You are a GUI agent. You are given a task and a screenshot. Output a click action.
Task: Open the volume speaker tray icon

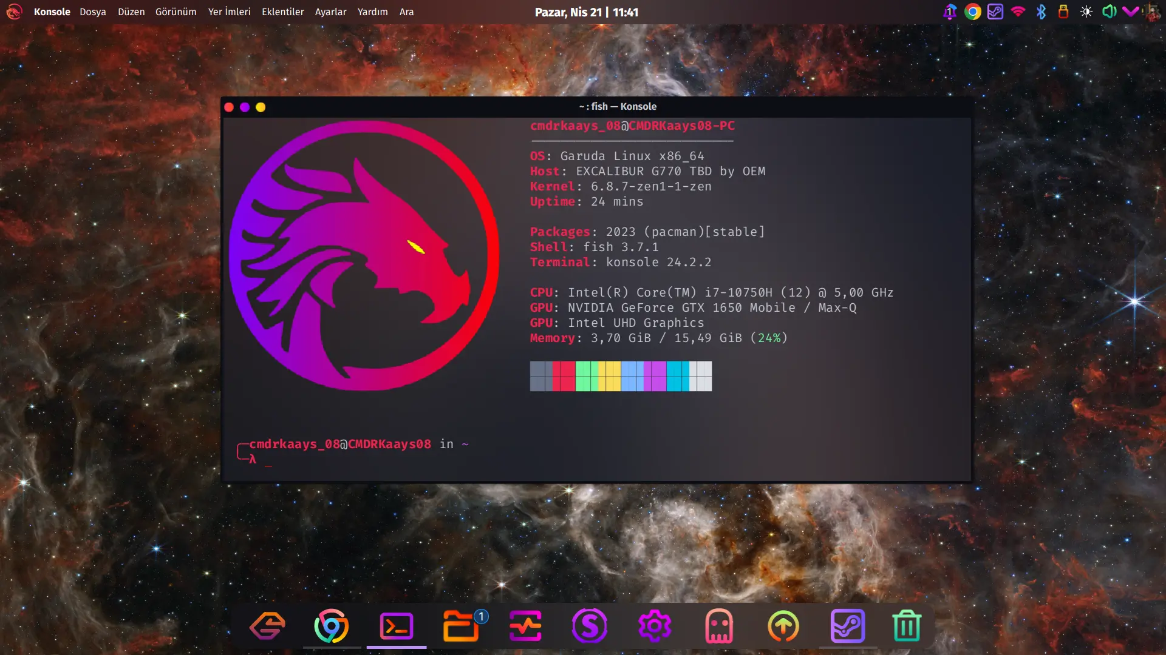tap(1109, 12)
